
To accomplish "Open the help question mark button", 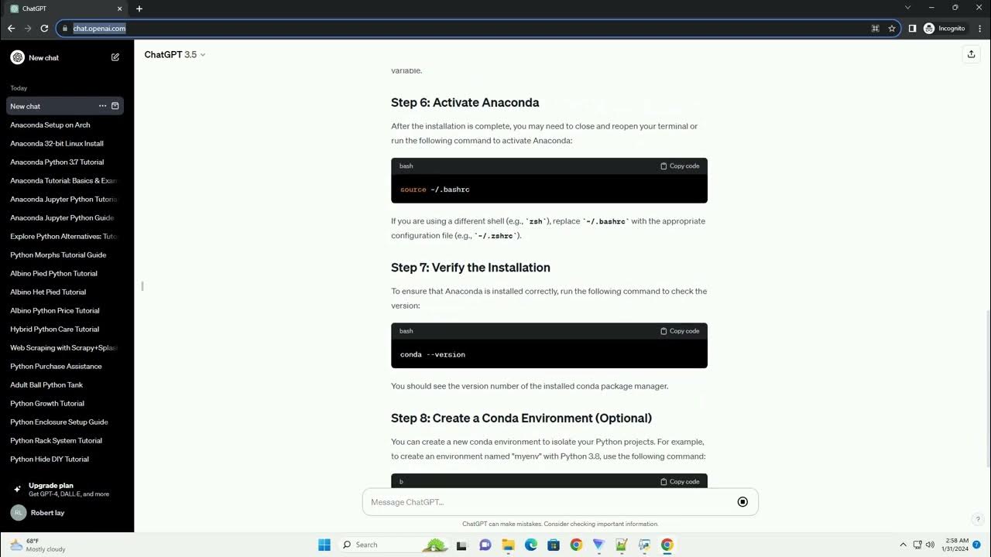I will tap(978, 519).
